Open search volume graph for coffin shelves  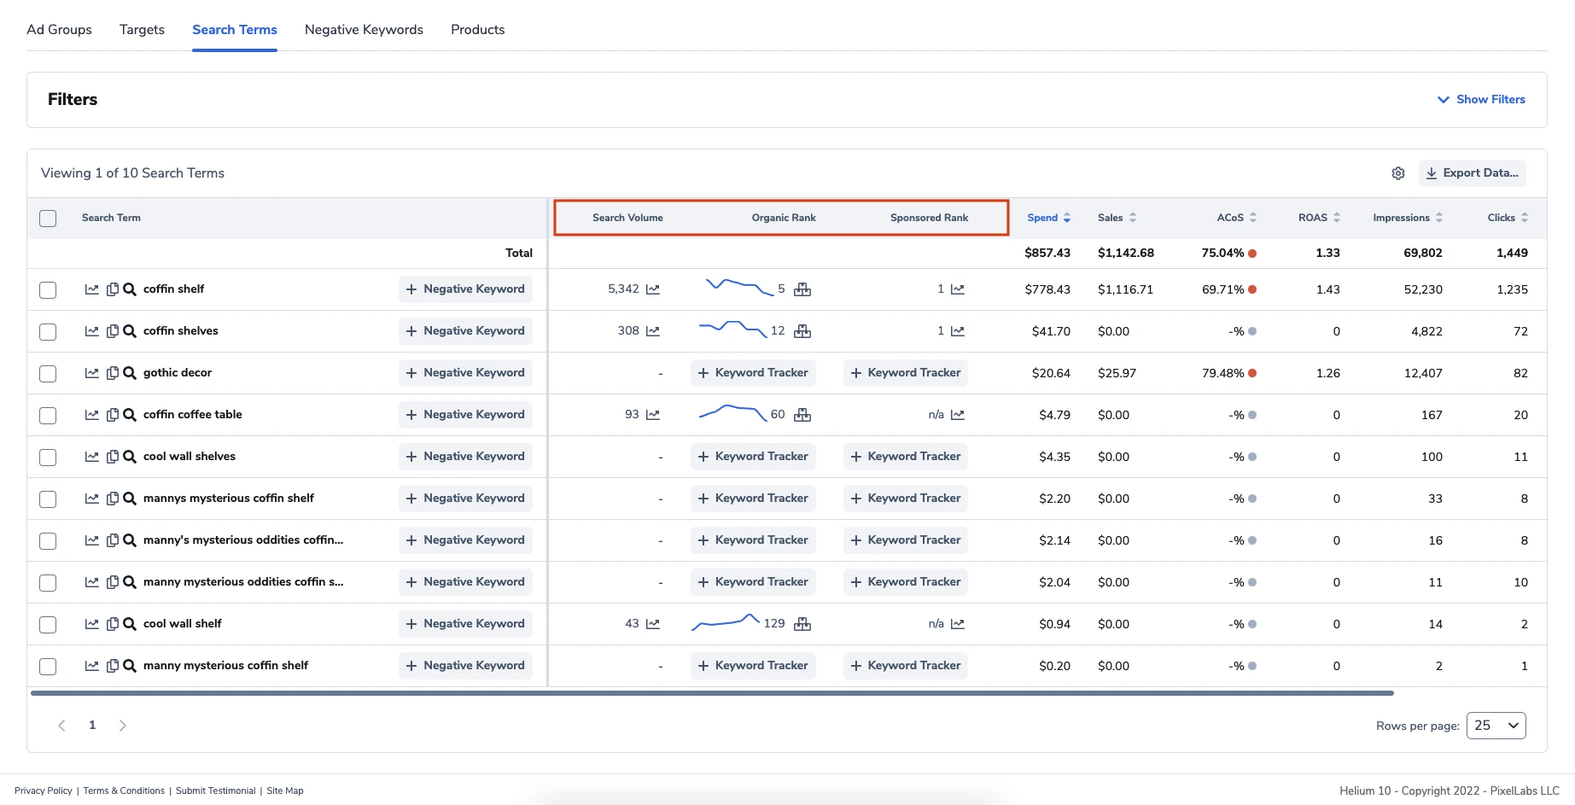tap(653, 331)
